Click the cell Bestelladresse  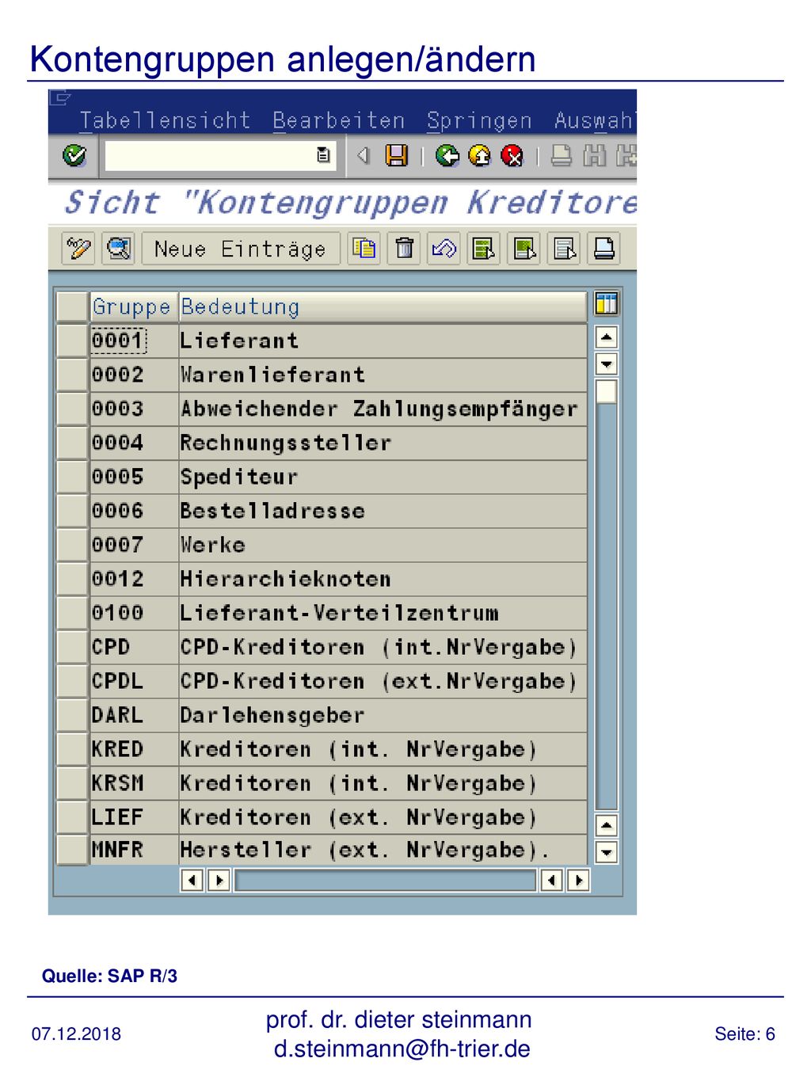pyautogui.click(x=383, y=511)
